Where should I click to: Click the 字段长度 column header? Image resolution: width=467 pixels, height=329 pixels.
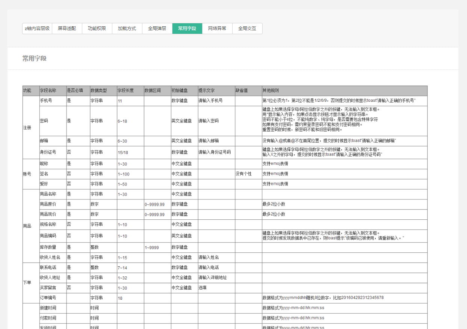point(130,91)
